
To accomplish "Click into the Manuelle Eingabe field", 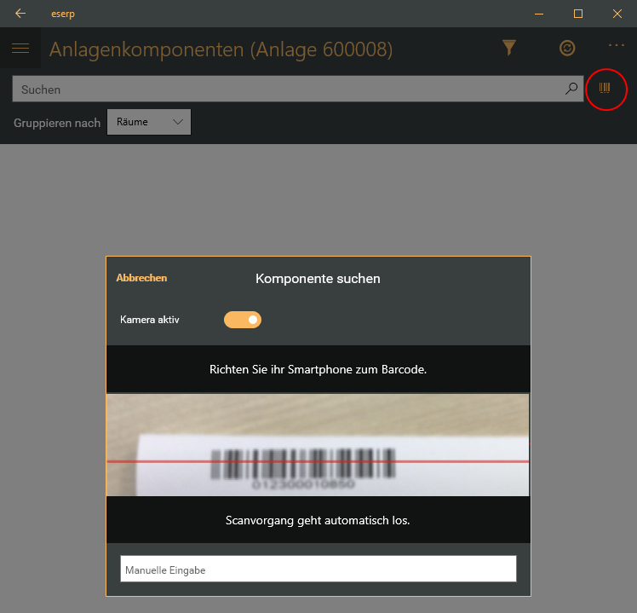I will (x=318, y=570).
